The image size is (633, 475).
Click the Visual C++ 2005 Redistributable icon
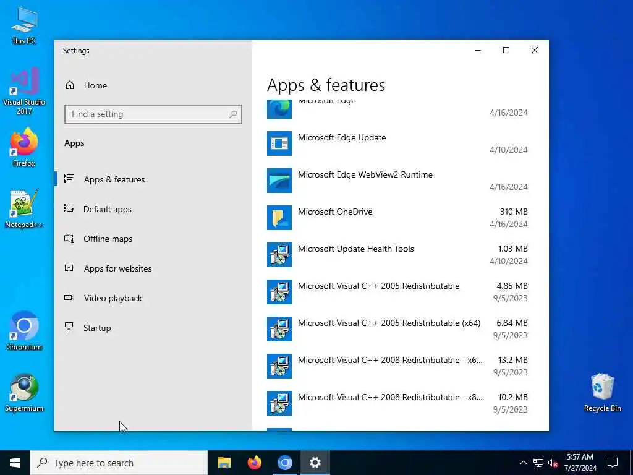279,292
